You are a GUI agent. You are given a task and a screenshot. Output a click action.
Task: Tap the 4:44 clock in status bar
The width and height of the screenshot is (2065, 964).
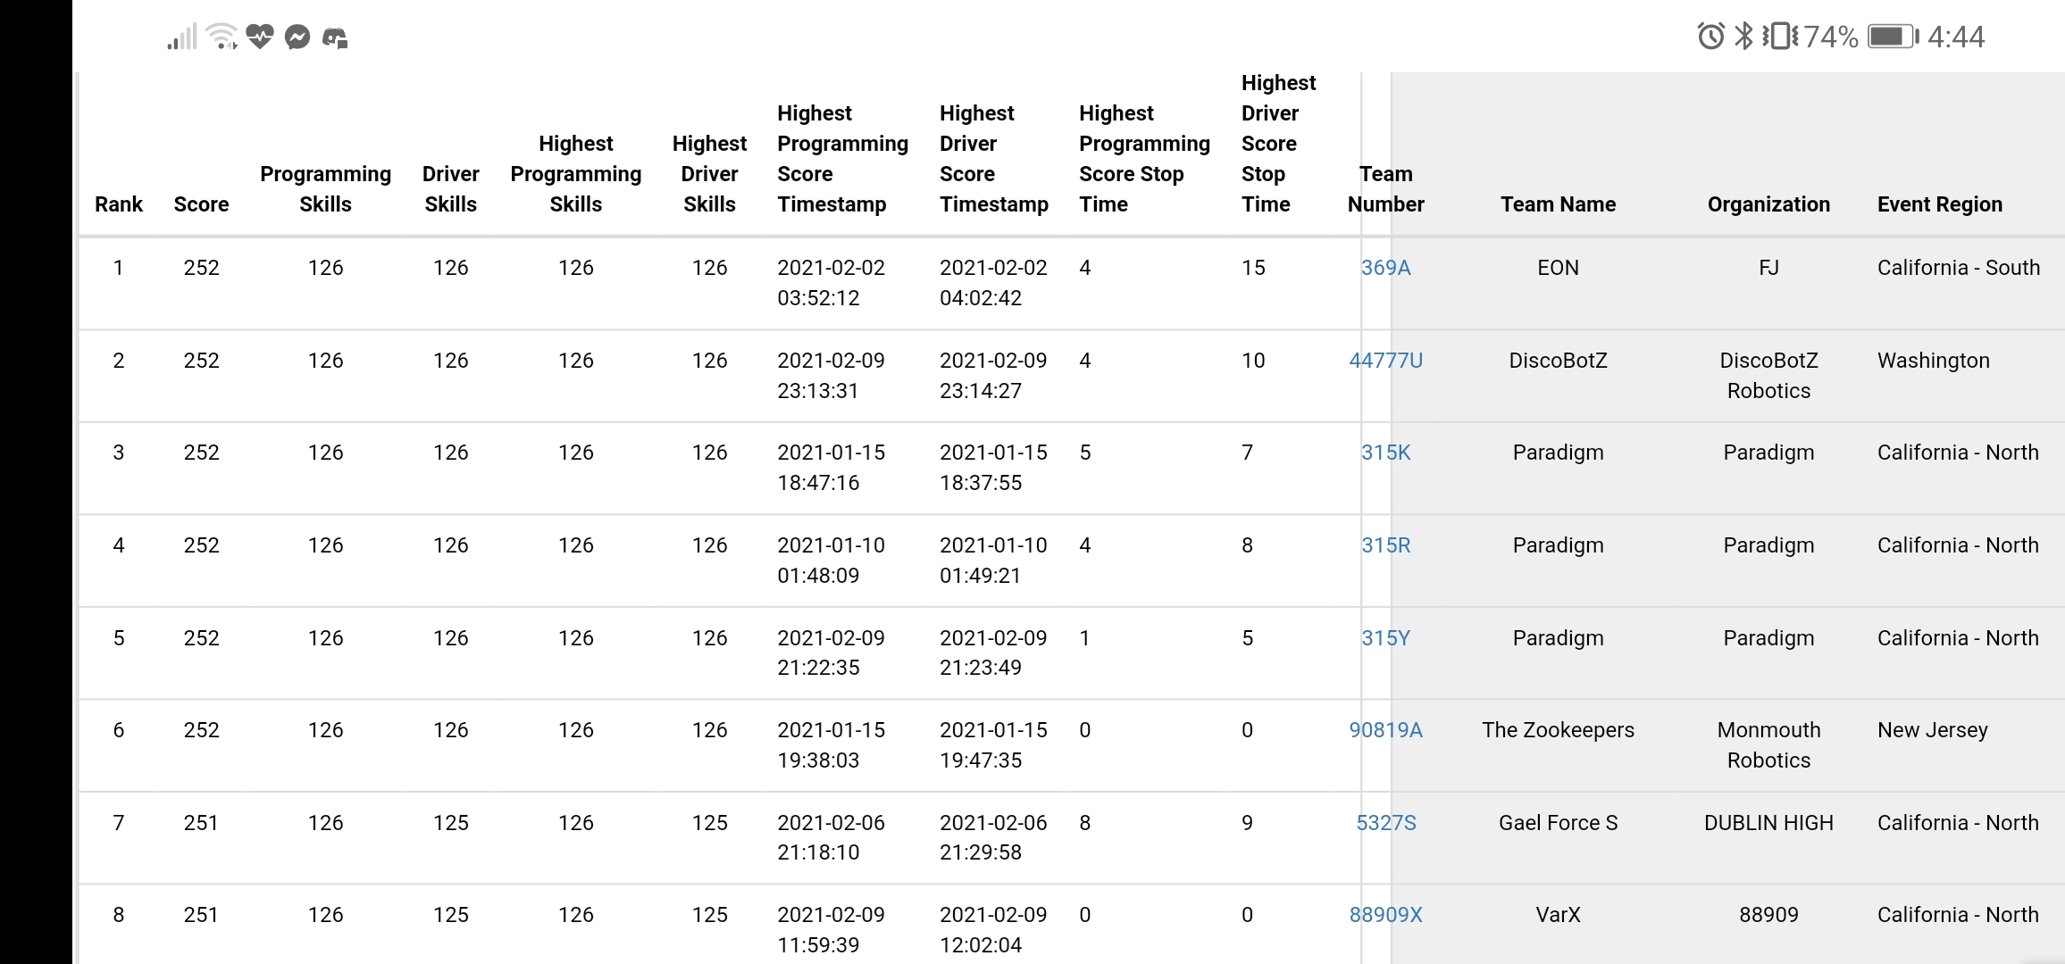click(1955, 37)
